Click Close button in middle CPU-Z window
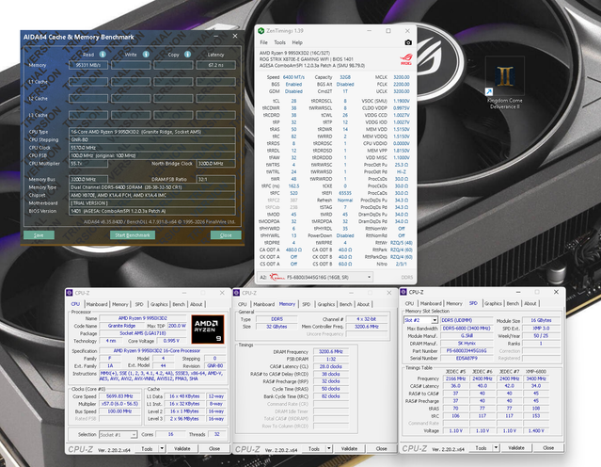 point(381,448)
